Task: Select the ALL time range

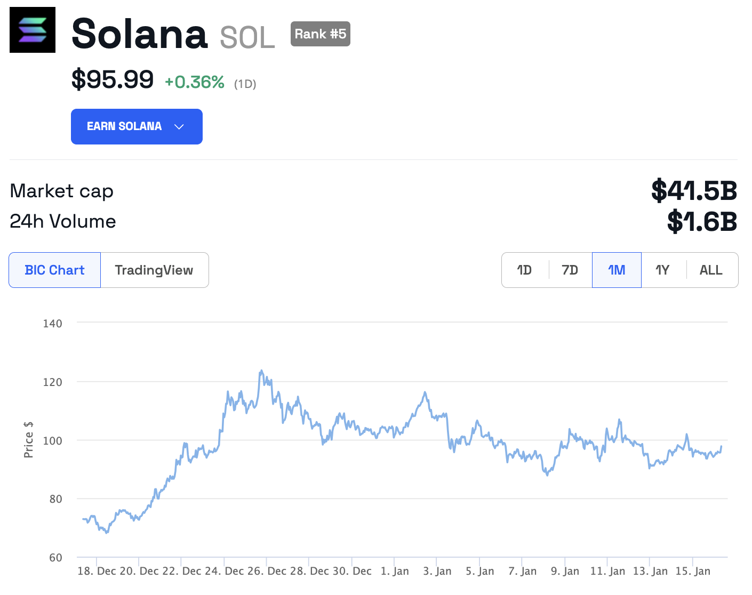Action: point(711,270)
